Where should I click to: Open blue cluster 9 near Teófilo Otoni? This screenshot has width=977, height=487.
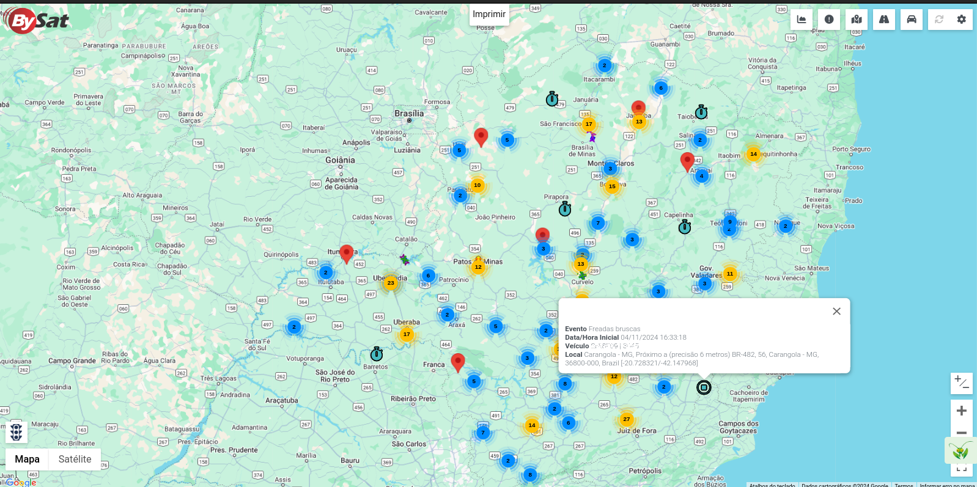729,222
